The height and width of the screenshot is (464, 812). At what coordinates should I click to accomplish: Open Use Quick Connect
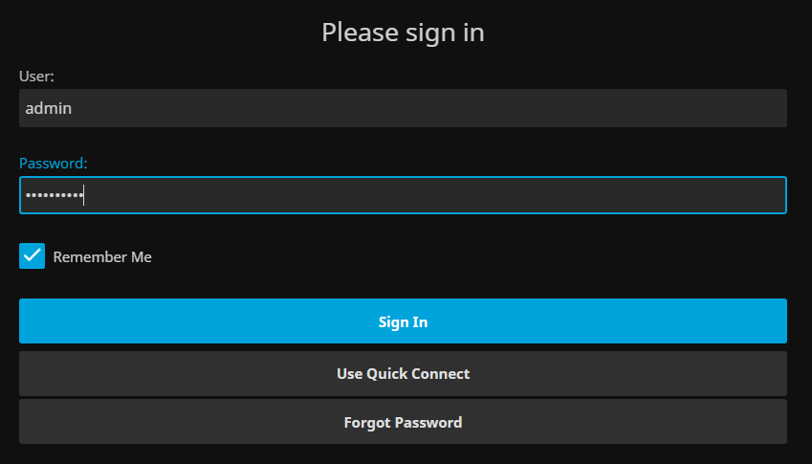coord(403,373)
